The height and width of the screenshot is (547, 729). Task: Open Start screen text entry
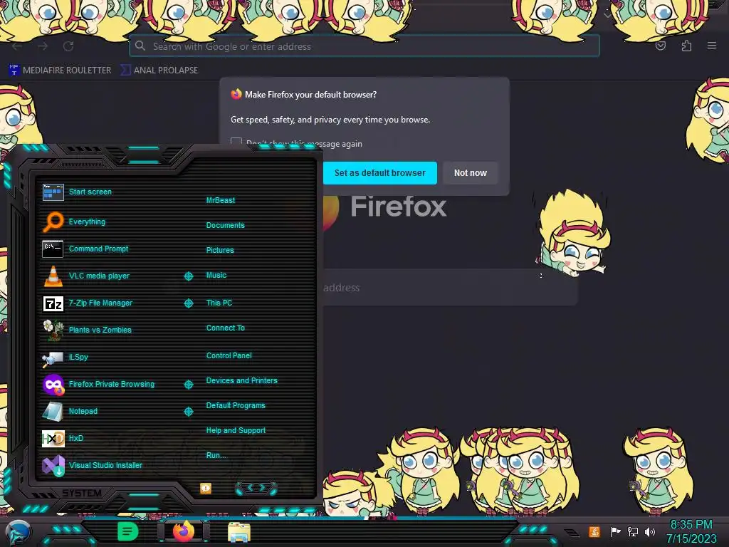[x=90, y=192]
